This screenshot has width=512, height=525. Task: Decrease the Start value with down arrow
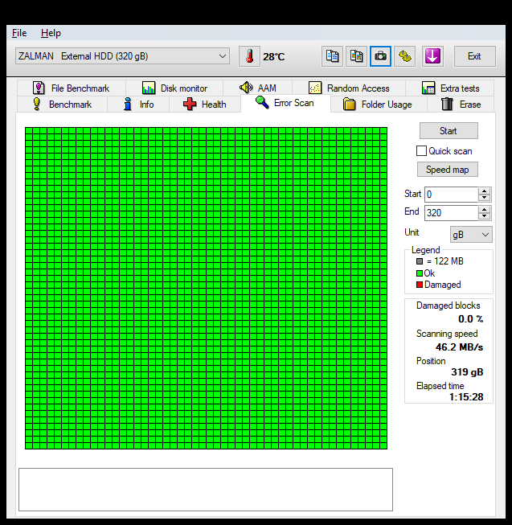(484, 198)
